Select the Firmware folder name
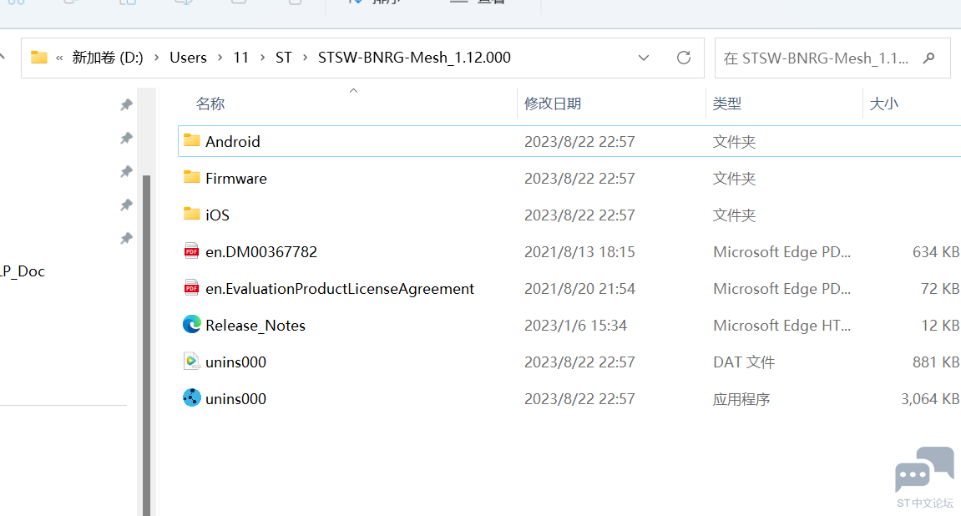The image size is (961, 516). pyautogui.click(x=236, y=179)
